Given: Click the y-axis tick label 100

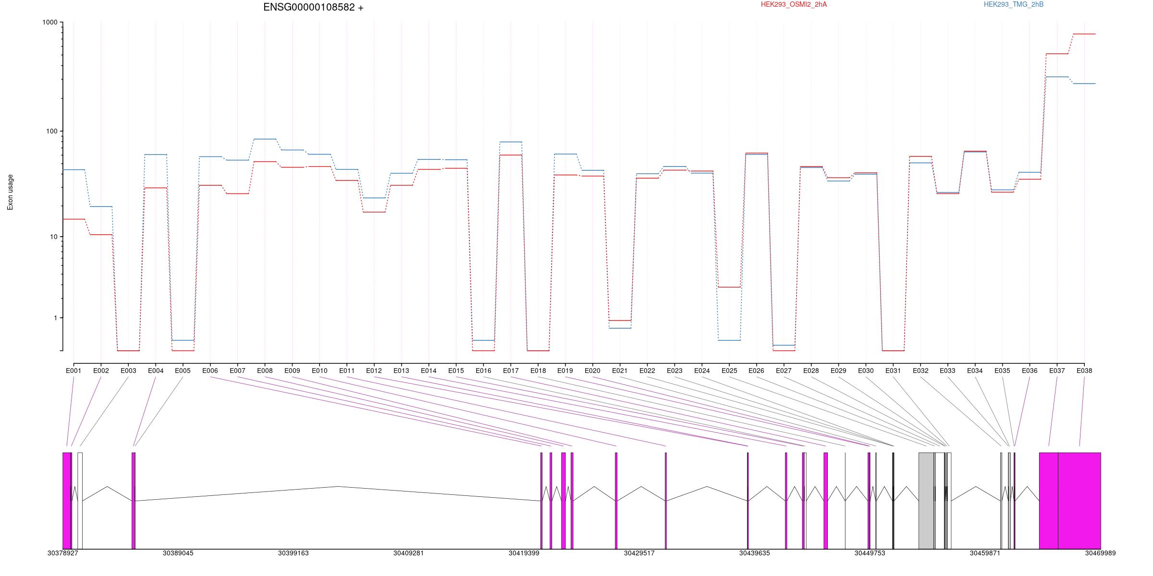Looking at the screenshot, I should 51,132.
